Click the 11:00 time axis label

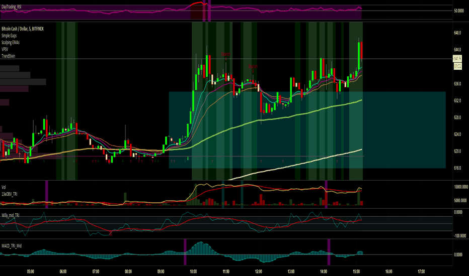click(226, 271)
